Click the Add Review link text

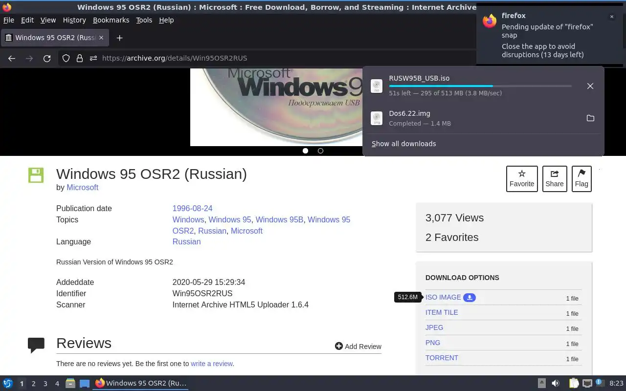pos(363,347)
